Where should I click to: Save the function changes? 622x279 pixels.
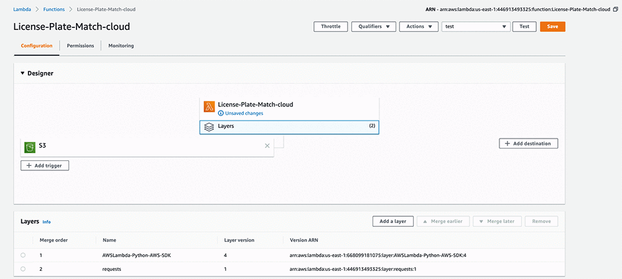[552, 27]
